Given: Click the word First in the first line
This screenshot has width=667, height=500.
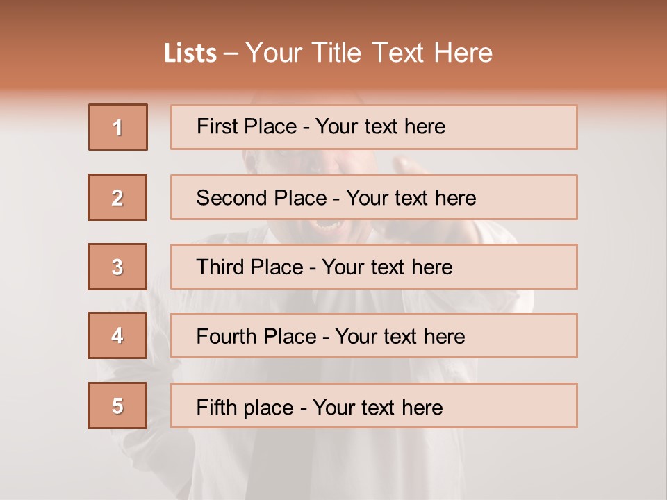Looking at the screenshot, I should (219, 126).
